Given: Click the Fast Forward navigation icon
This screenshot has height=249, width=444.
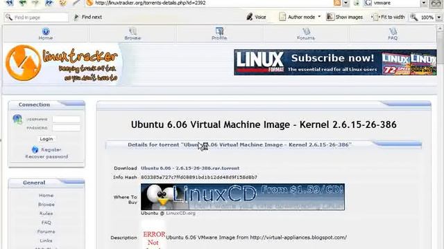Looking at the screenshot, I should pyautogui.click(x=49, y=3).
